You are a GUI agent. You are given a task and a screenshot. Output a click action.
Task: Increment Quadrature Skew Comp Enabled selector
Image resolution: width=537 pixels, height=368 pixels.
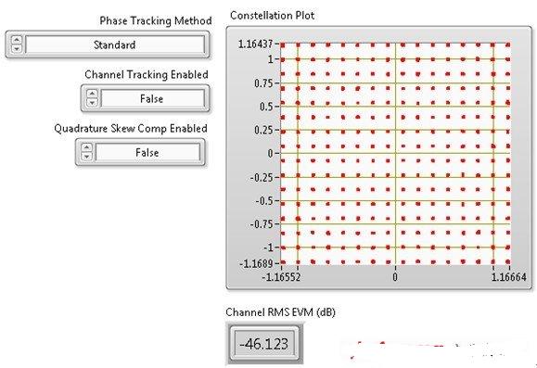[86, 147]
